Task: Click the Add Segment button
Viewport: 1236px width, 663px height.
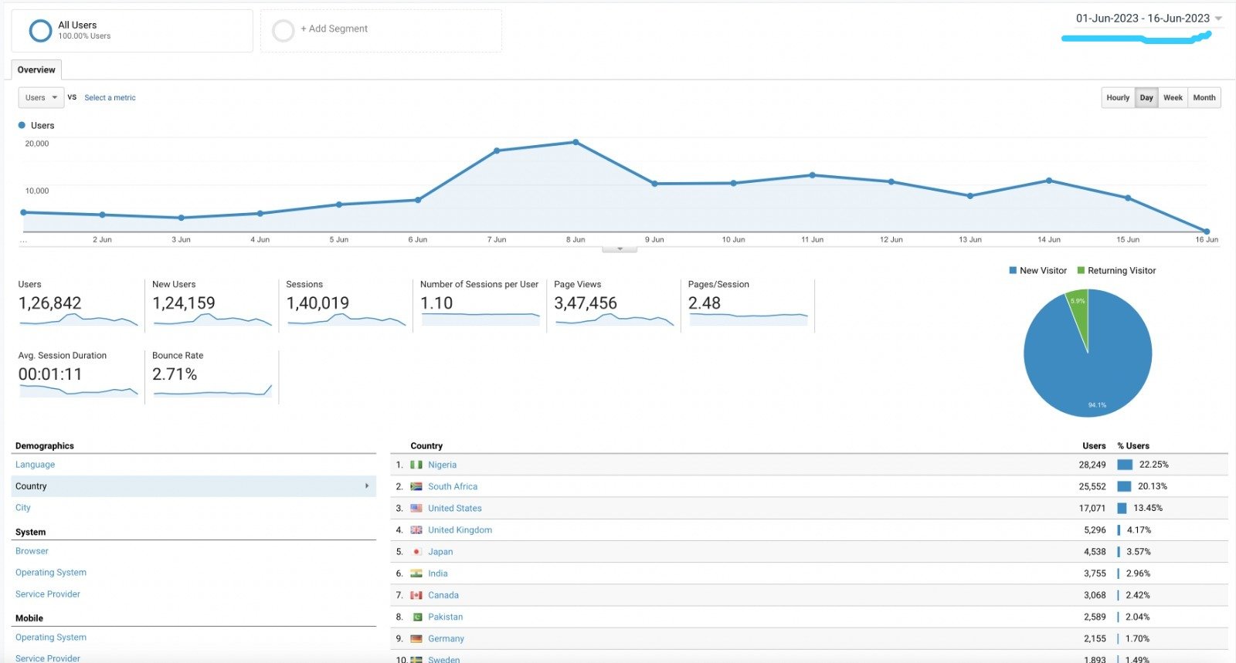Action: tap(381, 30)
